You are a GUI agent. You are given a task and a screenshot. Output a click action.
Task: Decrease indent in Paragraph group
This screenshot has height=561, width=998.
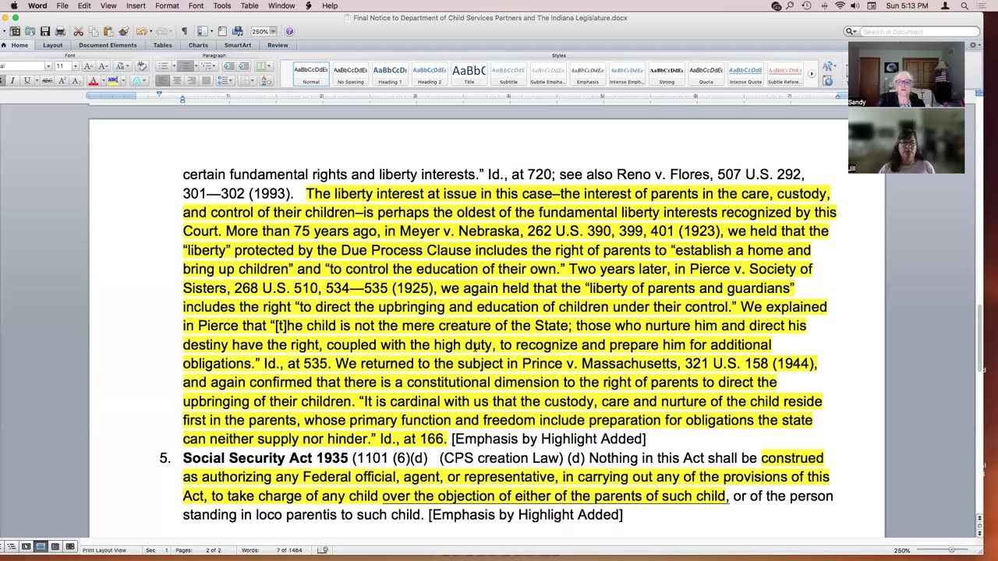[x=228, y=66]
